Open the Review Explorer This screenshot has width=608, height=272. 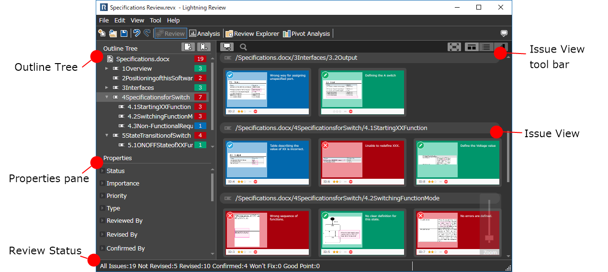(252, 33)
